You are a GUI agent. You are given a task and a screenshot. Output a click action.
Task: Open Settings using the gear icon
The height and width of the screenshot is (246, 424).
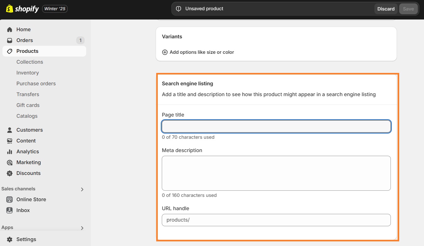(x=10, y=239)
